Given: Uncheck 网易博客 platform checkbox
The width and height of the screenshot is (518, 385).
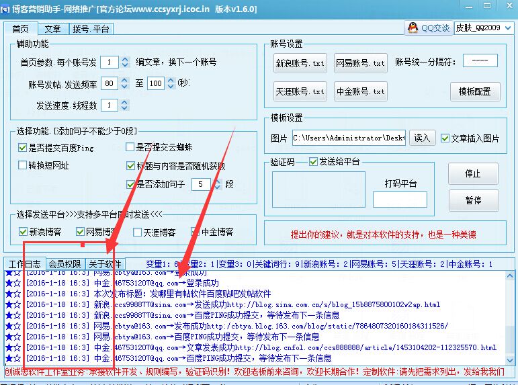Looking at the screenshot, I should [x=80, y=232].
